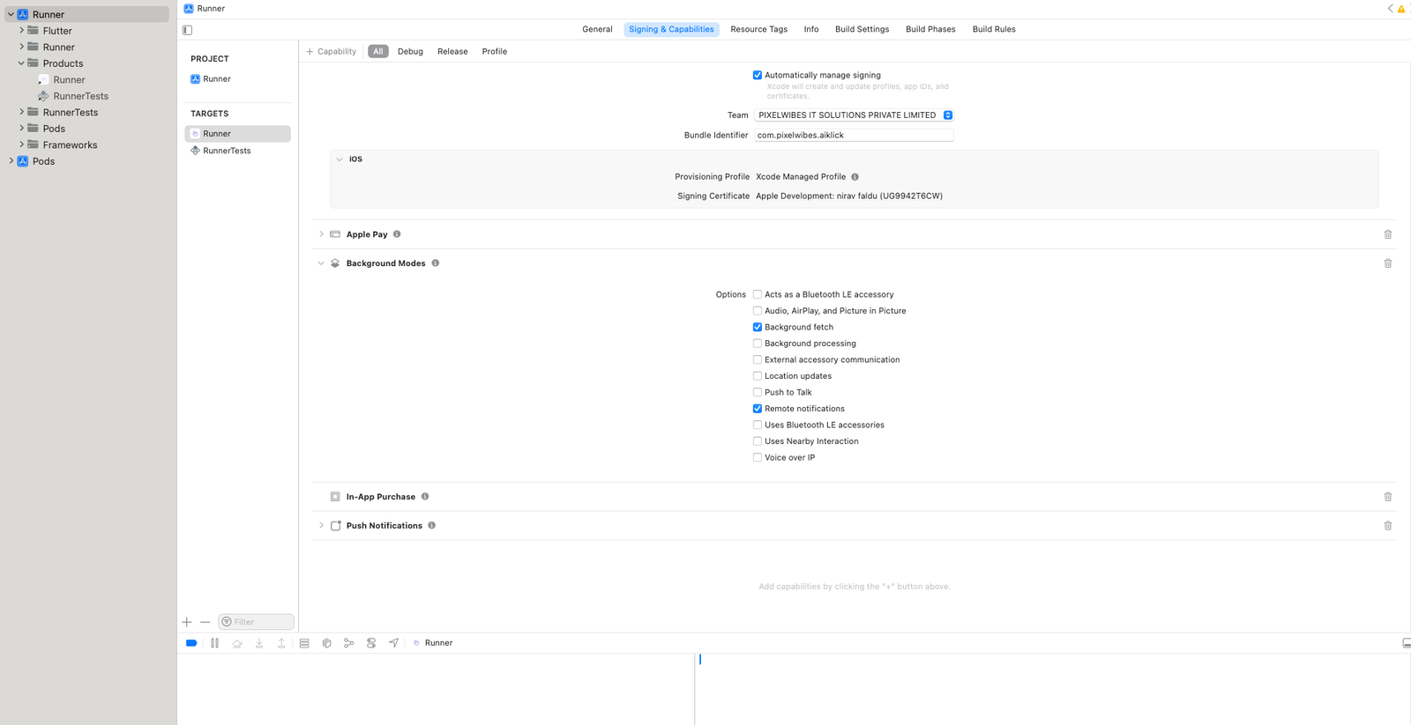Toggle the project navigator sidebar icon
Image resolution: width=1411 pixels, height=725 pixels.
(x=188, y=30)
